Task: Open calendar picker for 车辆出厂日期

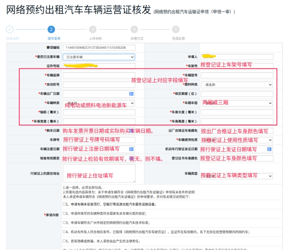Action: (131, 94)
